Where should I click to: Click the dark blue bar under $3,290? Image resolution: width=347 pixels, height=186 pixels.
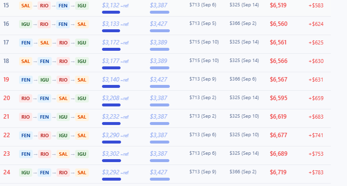(111, 142)
